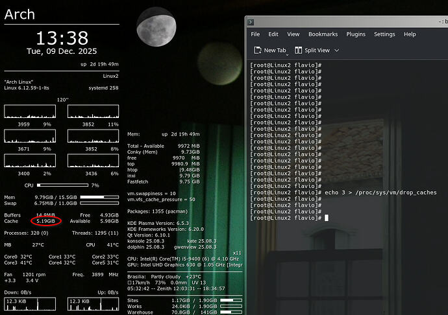Open the File menu
The width and height of the screenshot is (448, 315).
click(x=255, y=34)
